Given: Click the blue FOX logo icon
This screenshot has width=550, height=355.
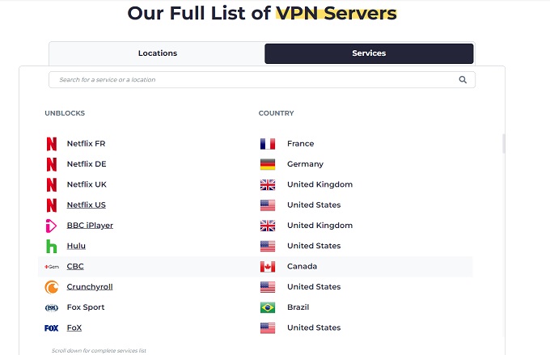Looking at the screenshot, I should 51,328.
